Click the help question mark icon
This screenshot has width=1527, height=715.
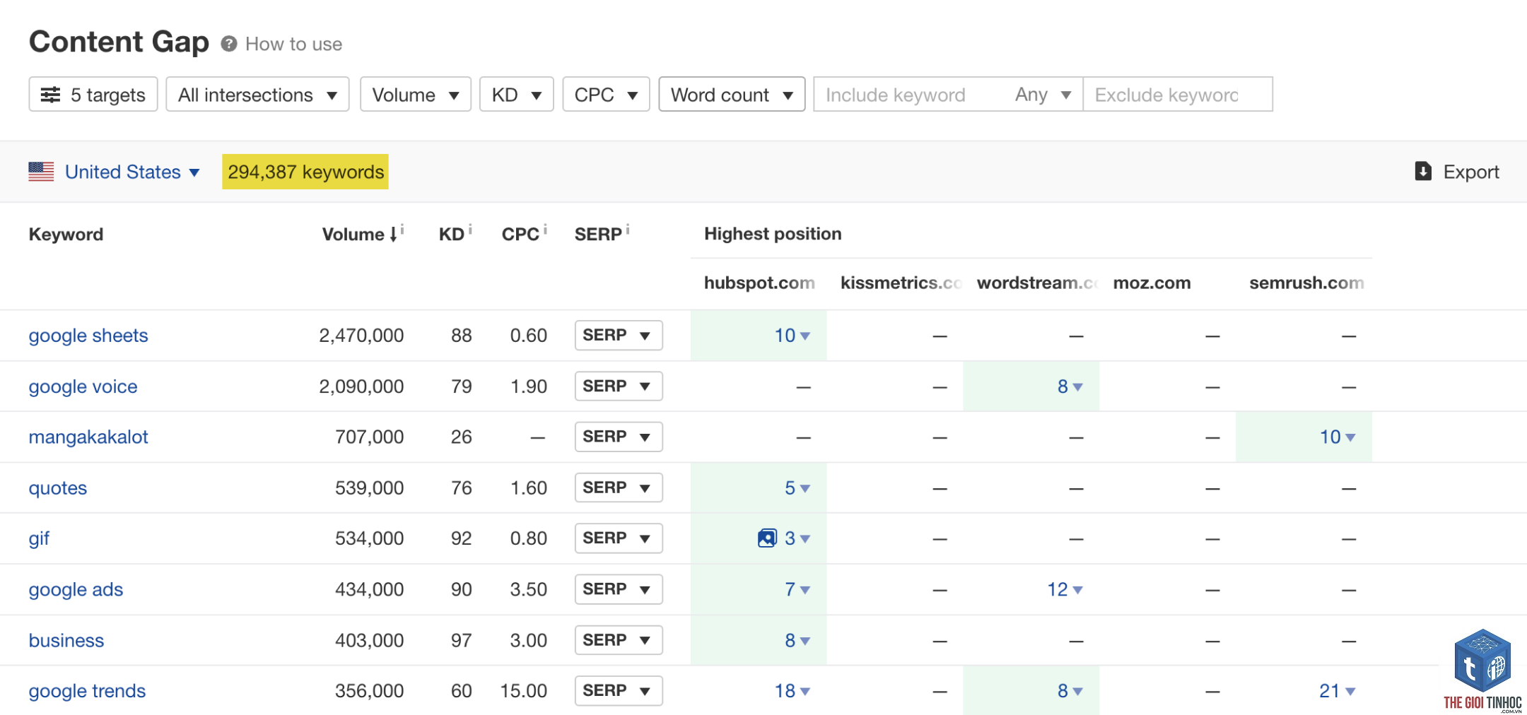[228, 44]
